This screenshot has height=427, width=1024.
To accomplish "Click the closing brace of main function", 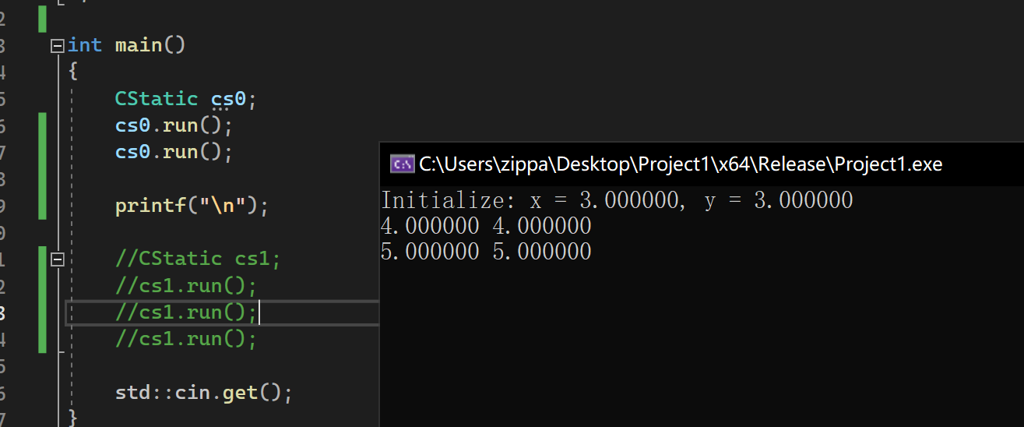I will [73, 418].
